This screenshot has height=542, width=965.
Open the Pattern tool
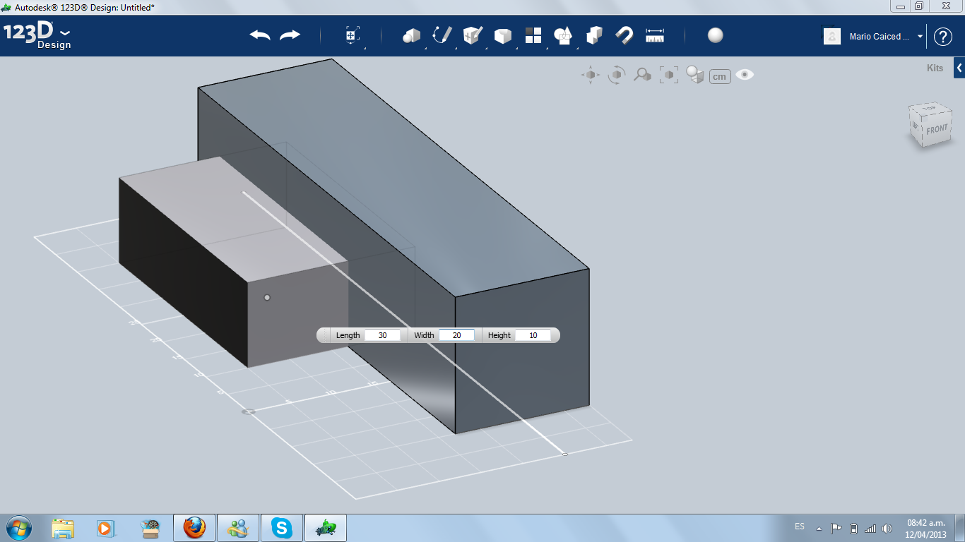tap(533, 35)
